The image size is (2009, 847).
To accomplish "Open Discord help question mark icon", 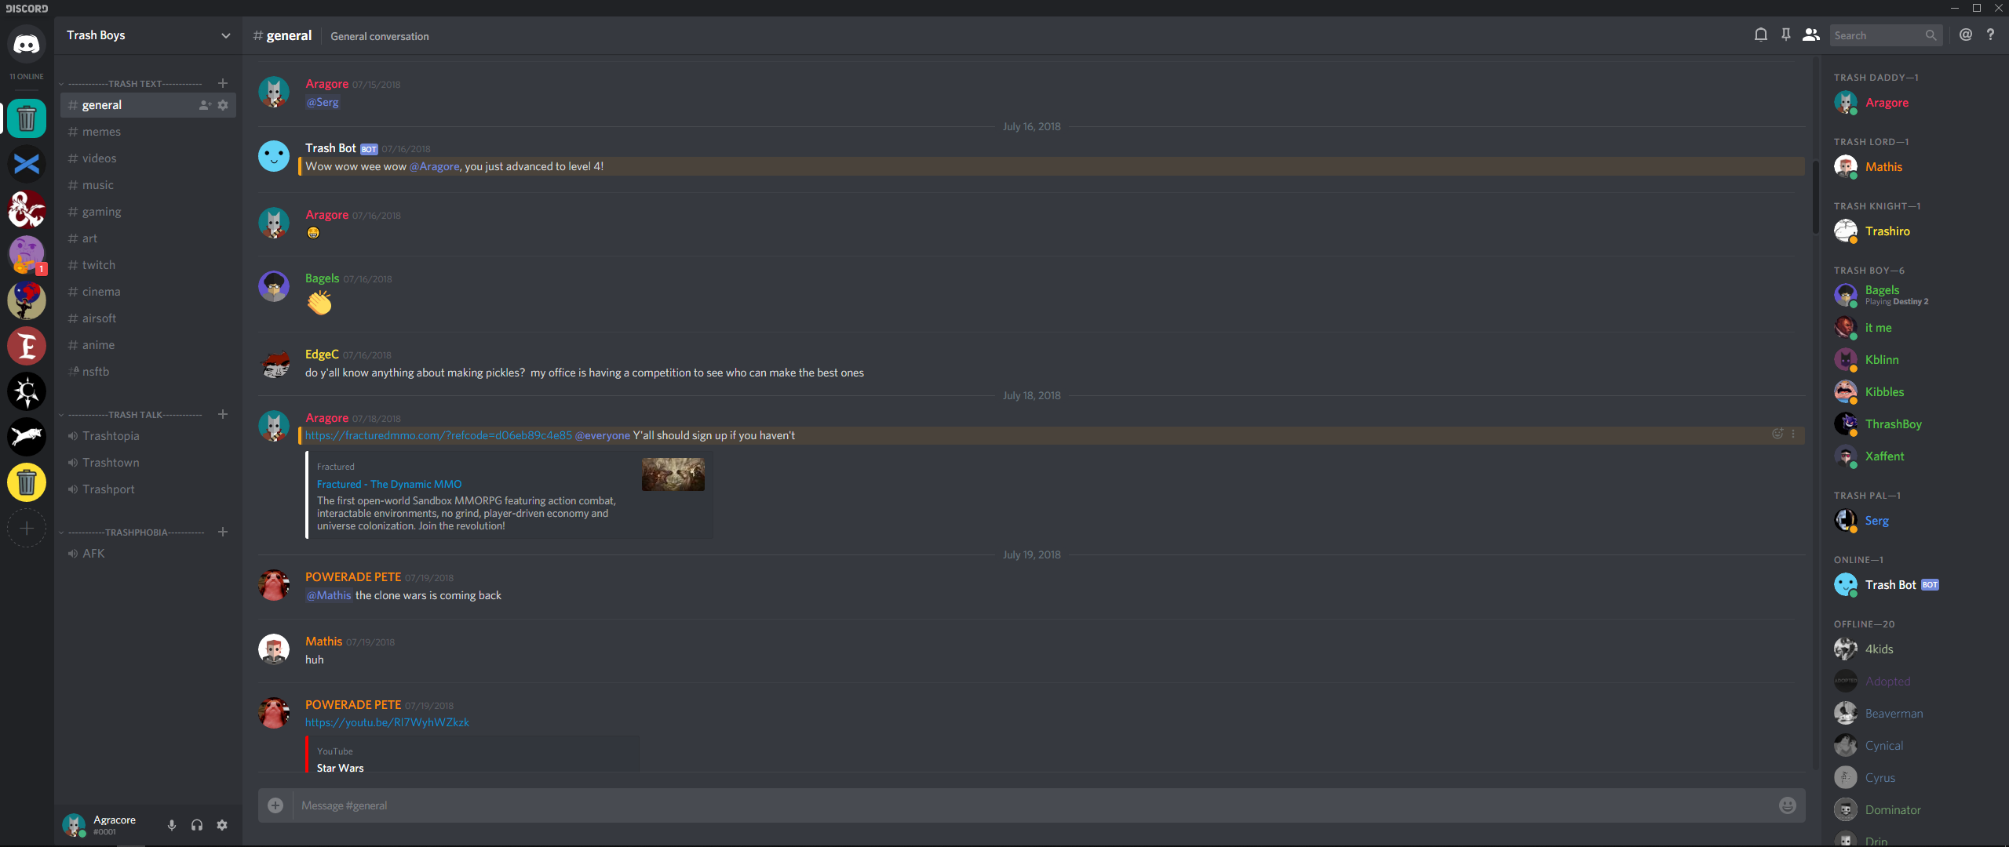I will tap(1990, 35).
